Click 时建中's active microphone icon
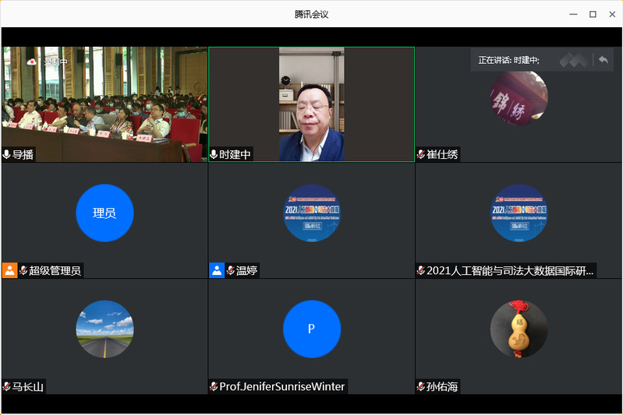 click(x=214, y=155)
